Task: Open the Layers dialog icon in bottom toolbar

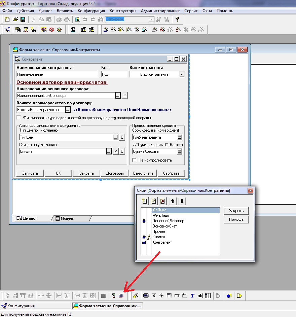Action: click(121, 295)
